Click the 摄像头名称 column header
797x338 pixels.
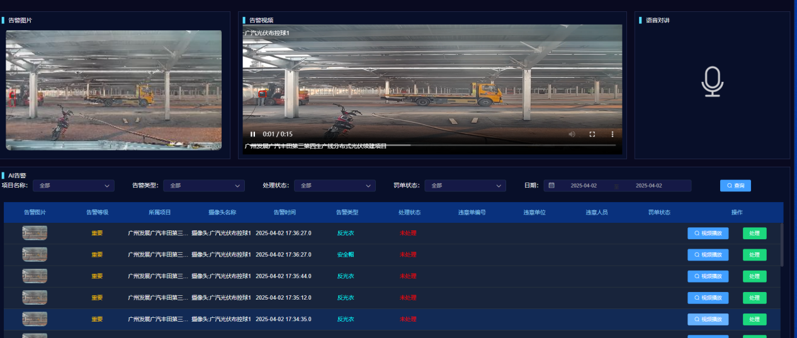click(x=222, y=212)
